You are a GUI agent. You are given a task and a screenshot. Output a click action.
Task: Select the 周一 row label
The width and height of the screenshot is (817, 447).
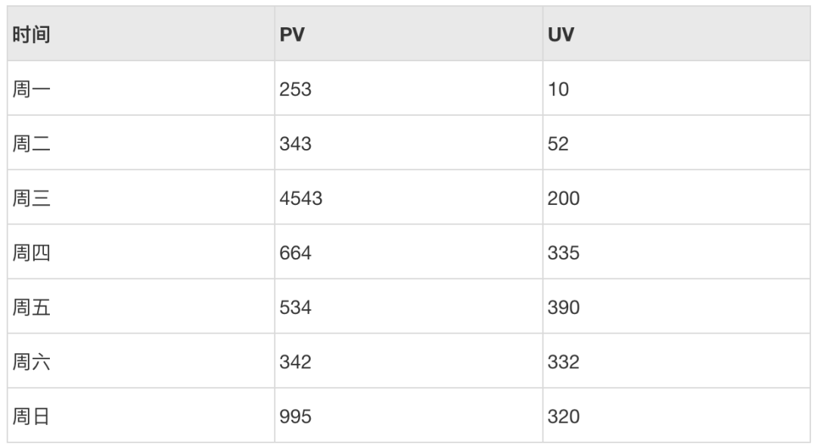[31, 89]
